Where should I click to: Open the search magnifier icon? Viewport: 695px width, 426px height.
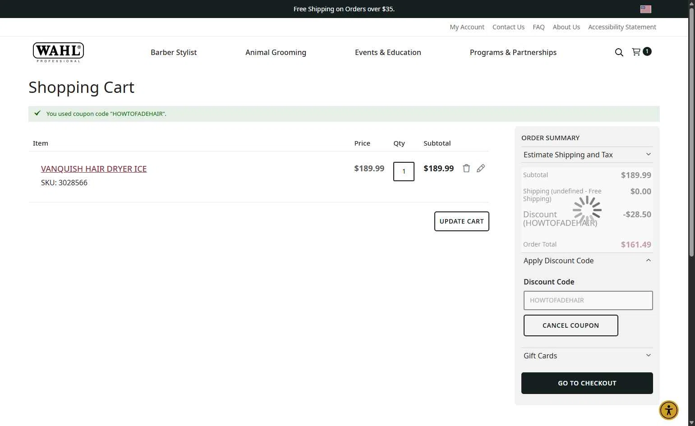click(x=619, y=52)
